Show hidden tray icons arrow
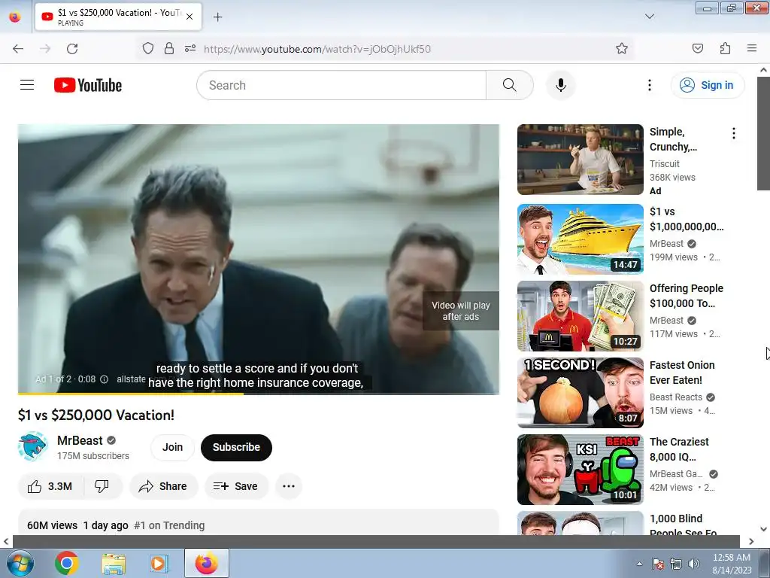 [x=639, y=564]
